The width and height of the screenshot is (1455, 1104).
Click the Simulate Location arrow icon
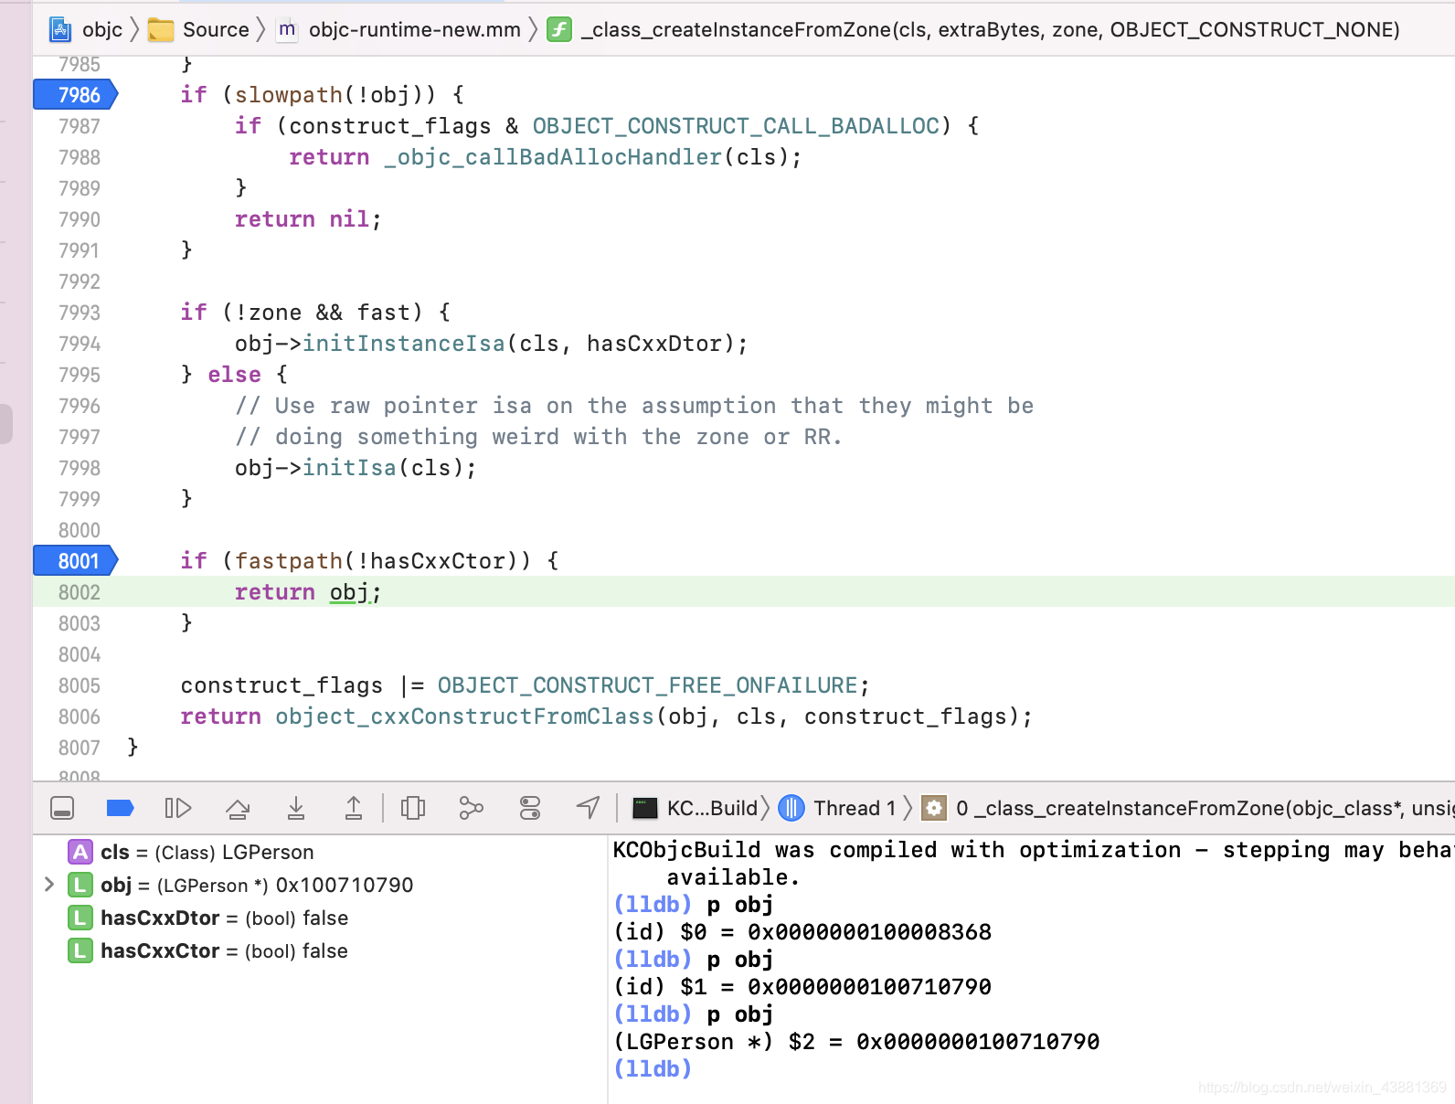(588, 808)
